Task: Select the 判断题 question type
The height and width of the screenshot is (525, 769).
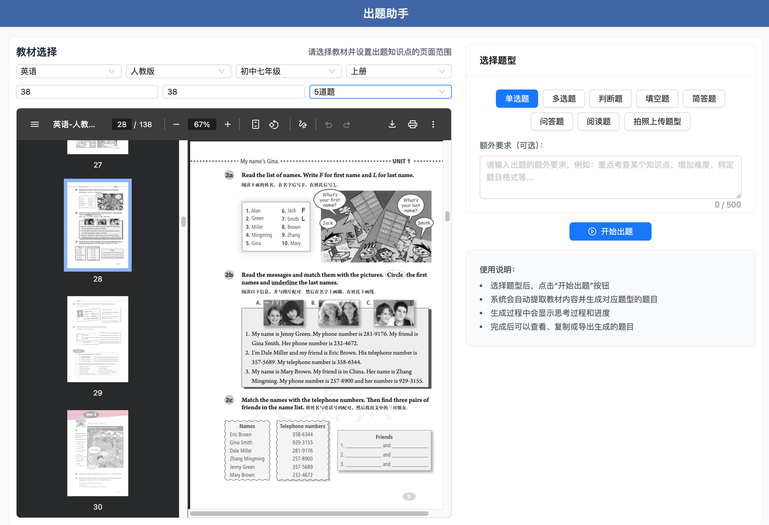Action: [x=611, y=99]
